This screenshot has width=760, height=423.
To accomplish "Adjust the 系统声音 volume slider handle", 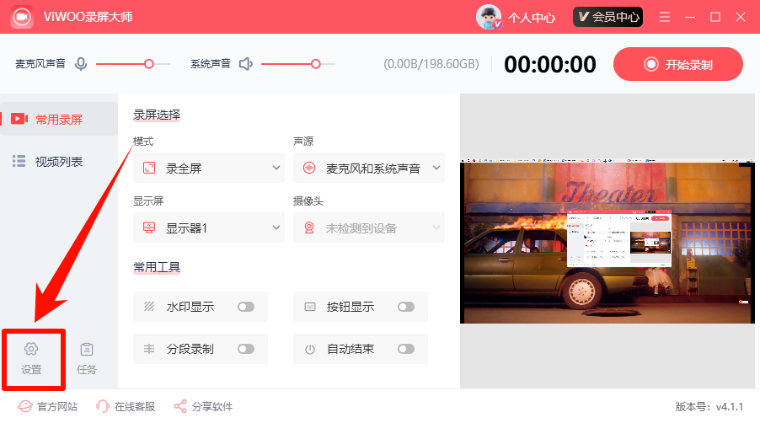I will click(316, 64).
